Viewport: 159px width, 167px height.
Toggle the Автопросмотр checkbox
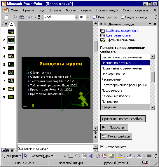tap(102, 147)
